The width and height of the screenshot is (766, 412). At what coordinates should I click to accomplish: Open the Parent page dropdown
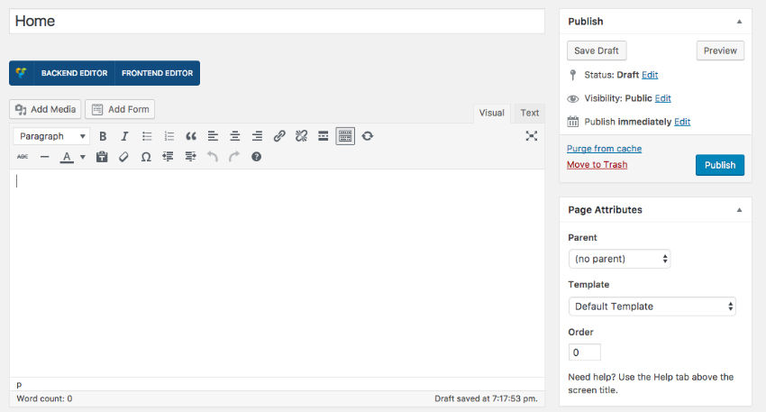point(619,259)
